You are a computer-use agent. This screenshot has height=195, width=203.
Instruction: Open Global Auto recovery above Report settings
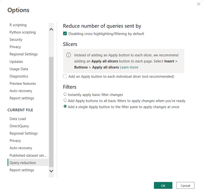tap(21, 91)
